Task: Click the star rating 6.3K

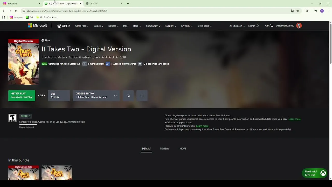Action: coord(114,57)
